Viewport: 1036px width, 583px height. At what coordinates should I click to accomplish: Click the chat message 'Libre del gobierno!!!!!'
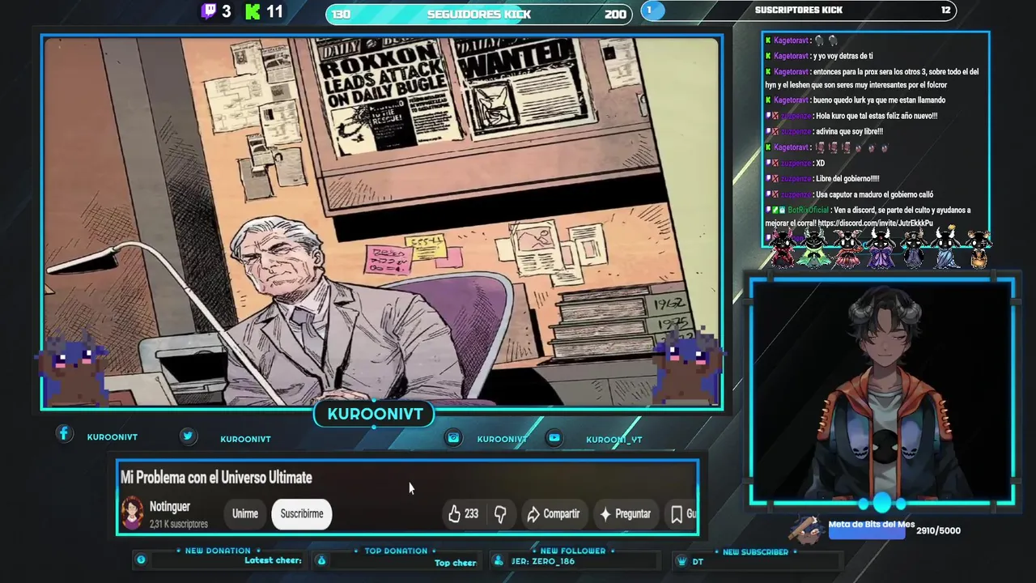pyautogui.click(x=847, y=179)
